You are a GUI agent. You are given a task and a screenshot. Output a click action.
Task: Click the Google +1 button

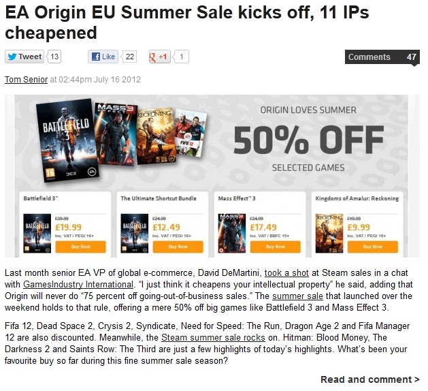click(160, 57)
